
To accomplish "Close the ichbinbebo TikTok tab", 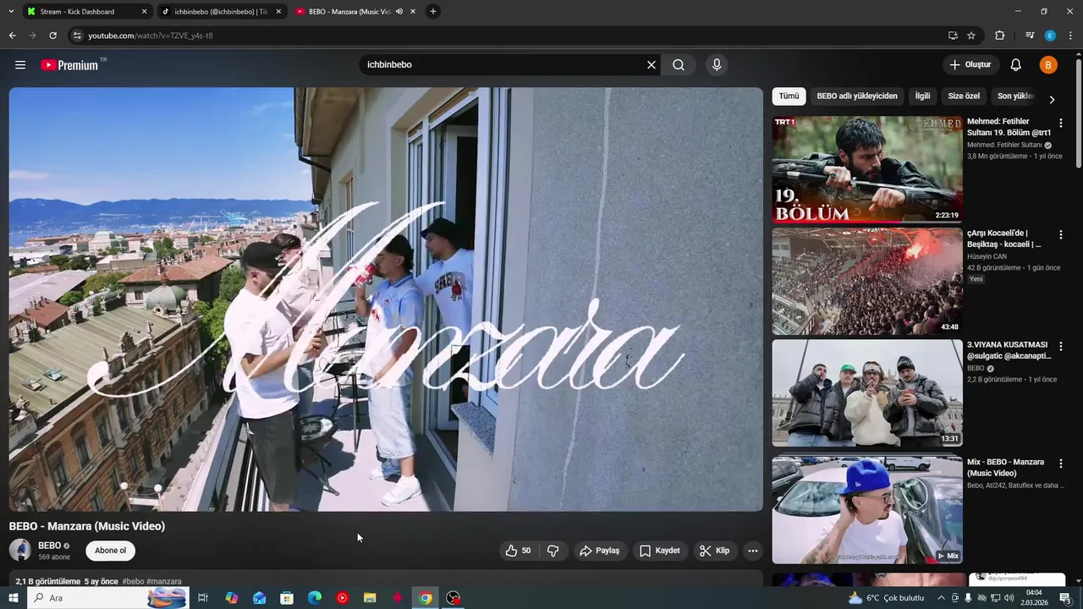I will pyautogui.click(x=278, y=12).
